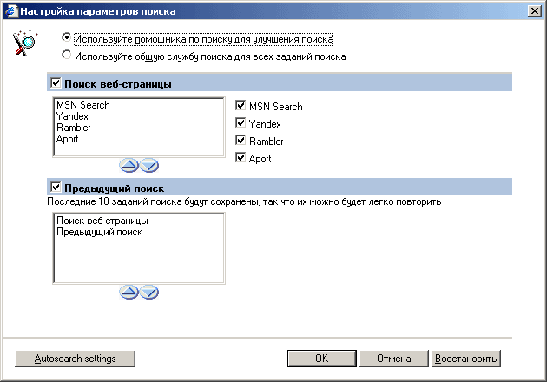547x382 pixels.
Task: Click the Восстановить button
Action: point(466,359)
